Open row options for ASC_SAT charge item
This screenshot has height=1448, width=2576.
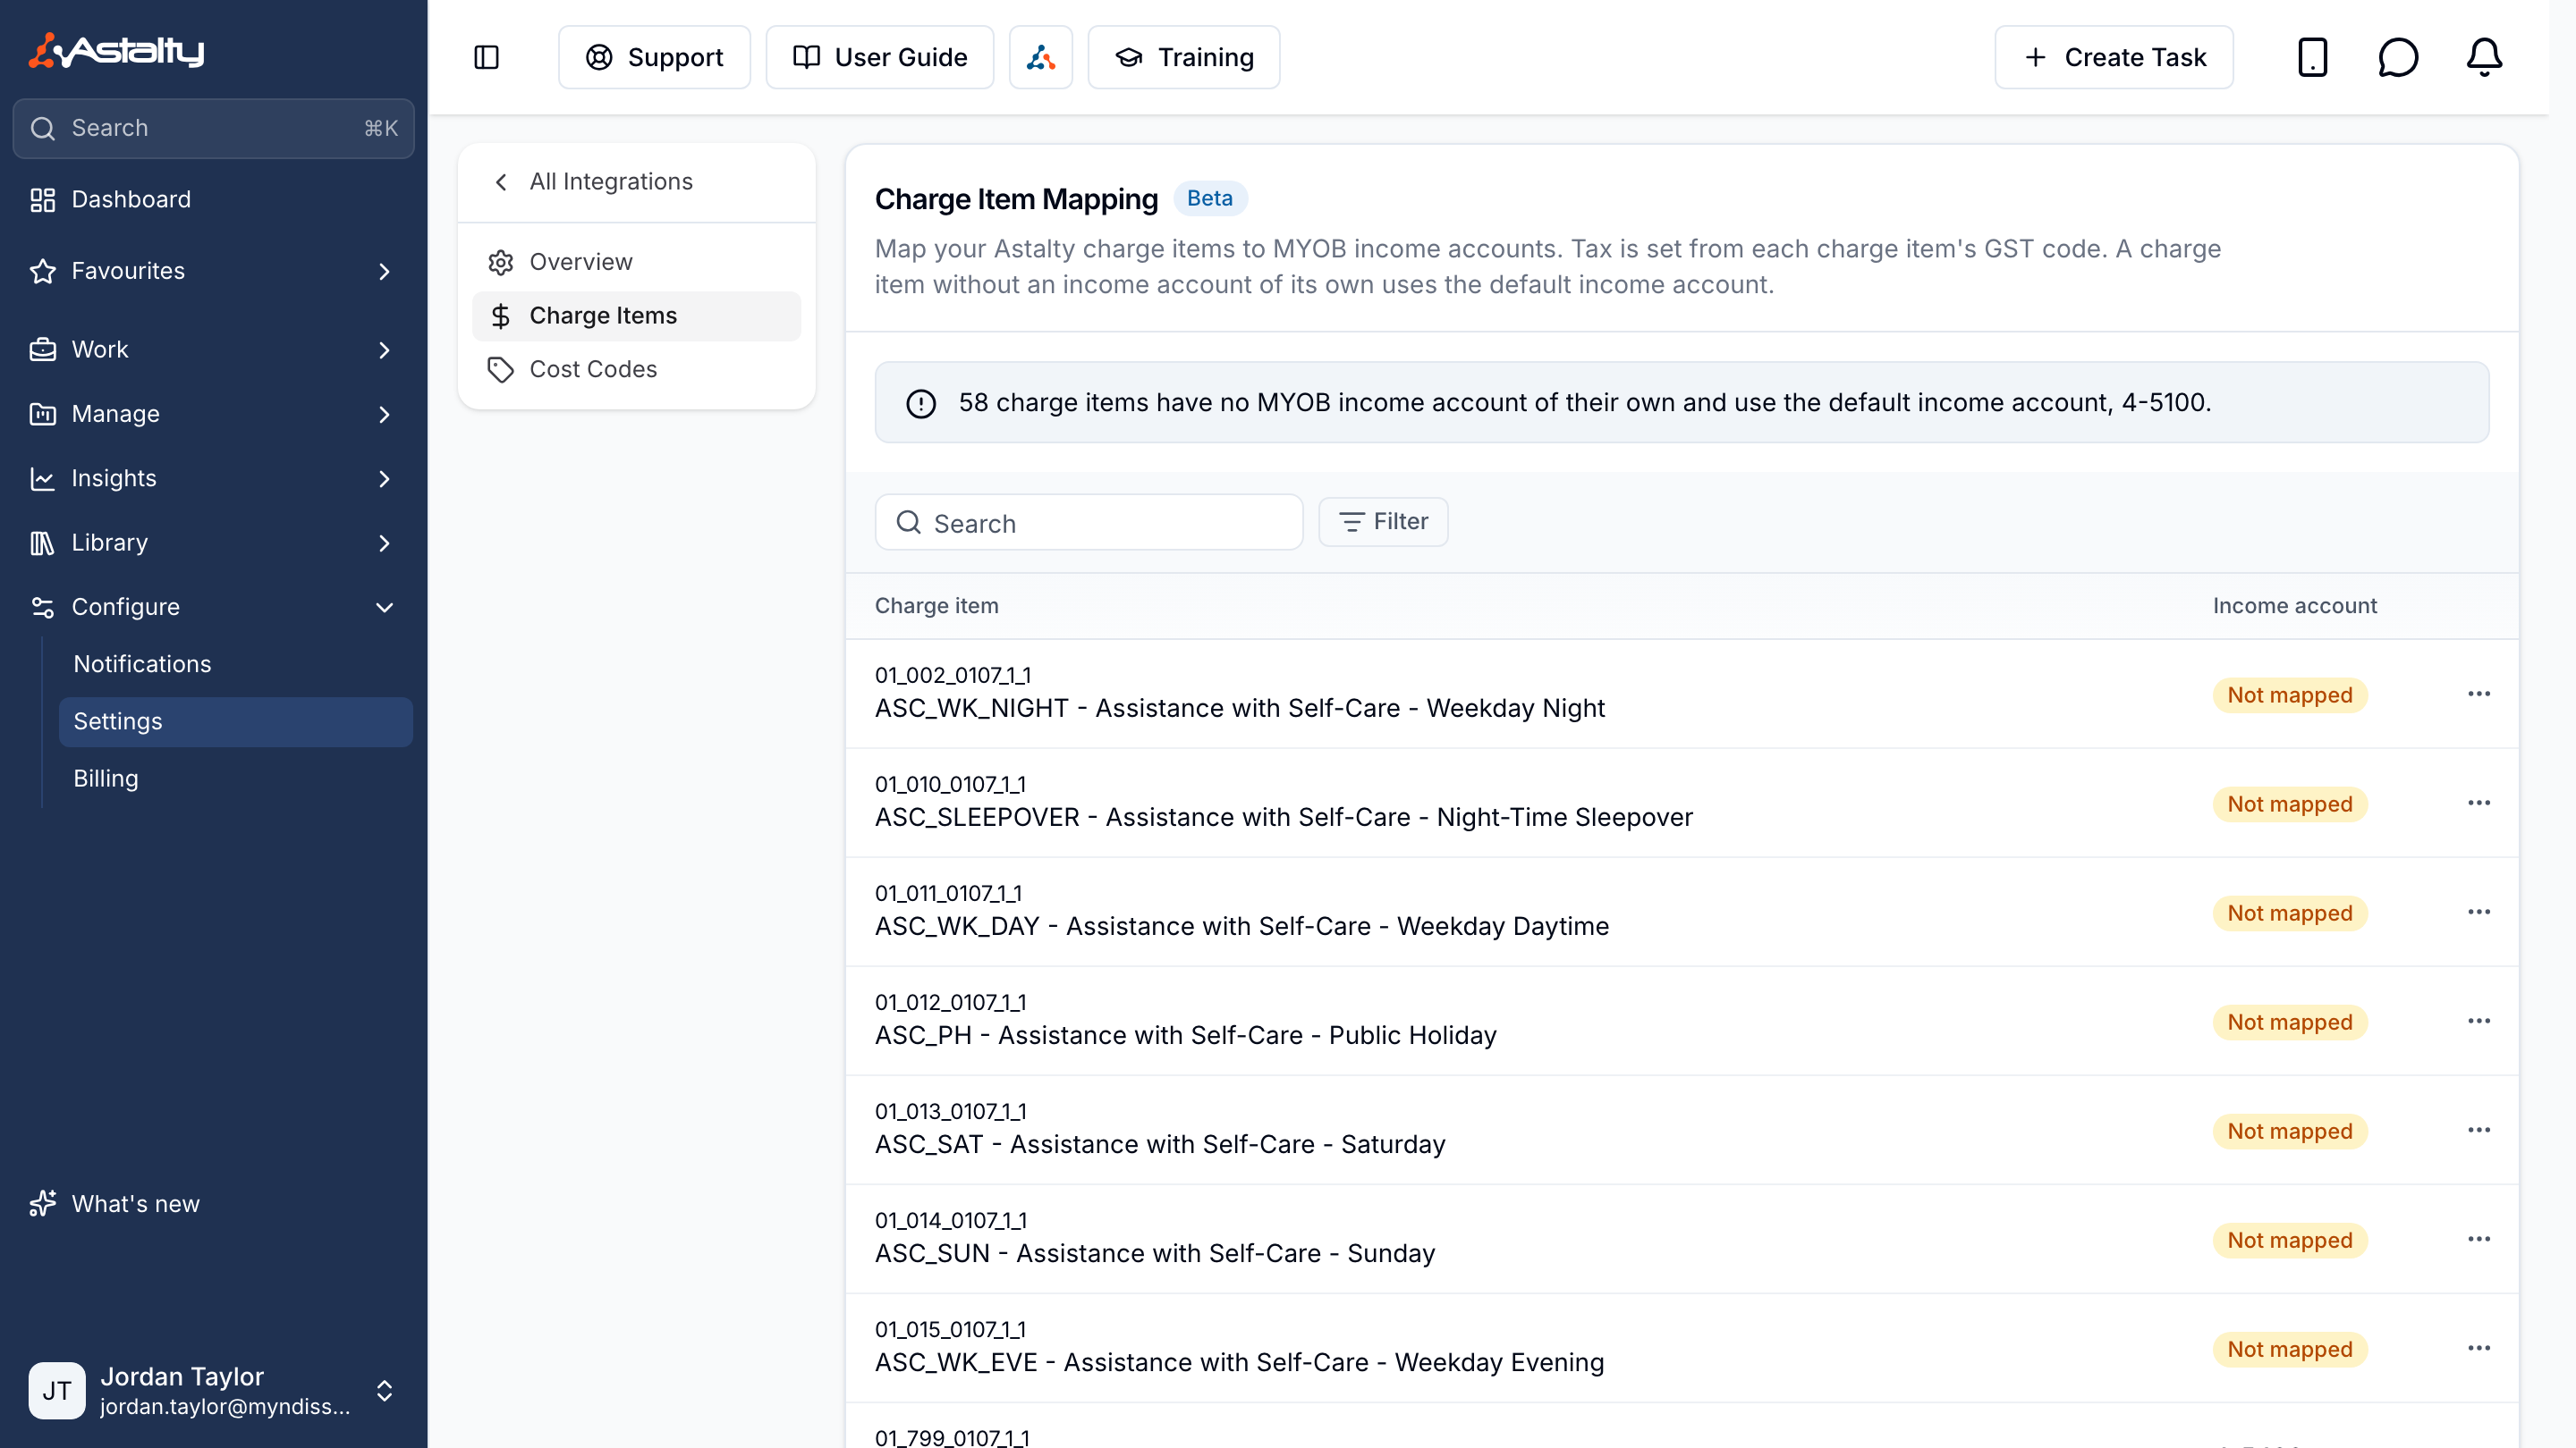coord(2478,1129)
